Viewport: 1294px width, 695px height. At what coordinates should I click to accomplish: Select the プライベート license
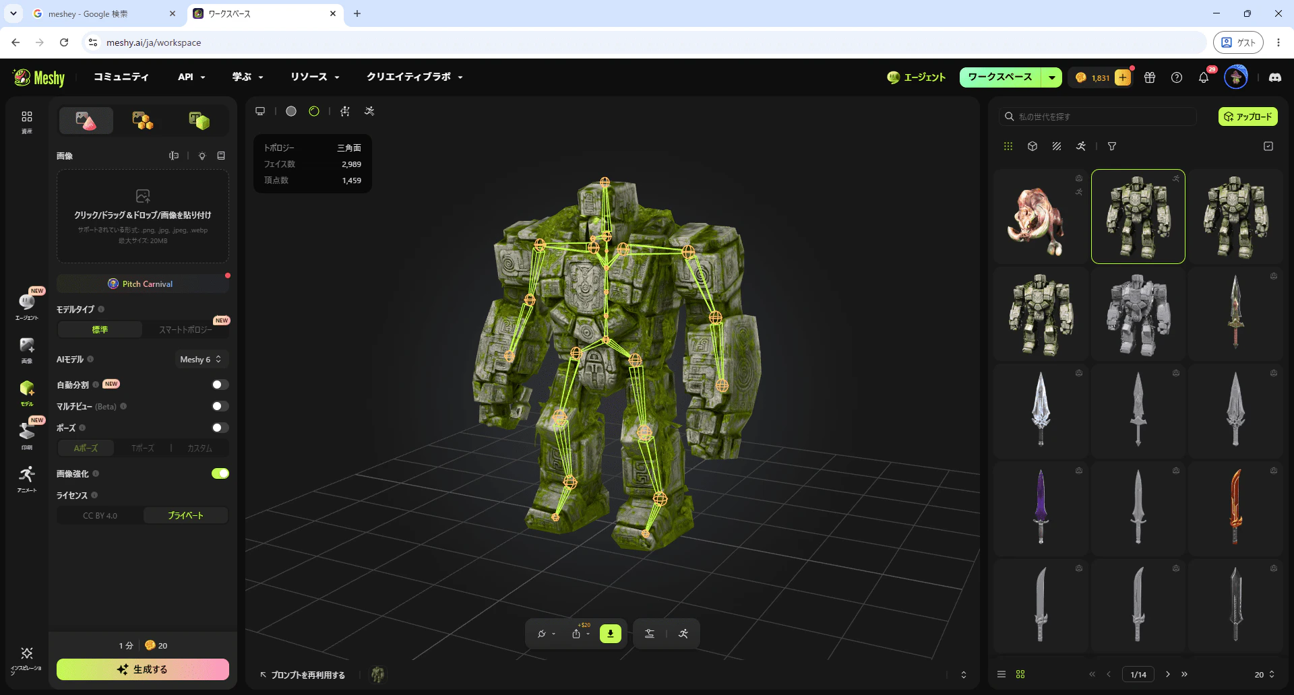point(185,516)
